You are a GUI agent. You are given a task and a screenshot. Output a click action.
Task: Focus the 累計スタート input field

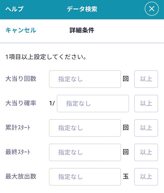85,128
